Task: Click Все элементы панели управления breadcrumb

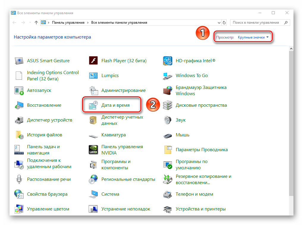Action: coord(119,23)
